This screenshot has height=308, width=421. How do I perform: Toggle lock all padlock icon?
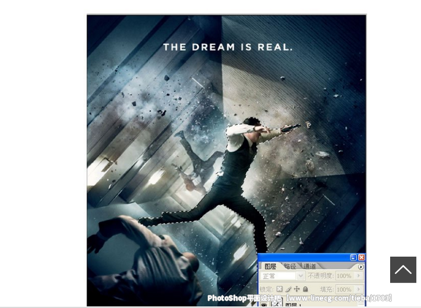point(305,289)
